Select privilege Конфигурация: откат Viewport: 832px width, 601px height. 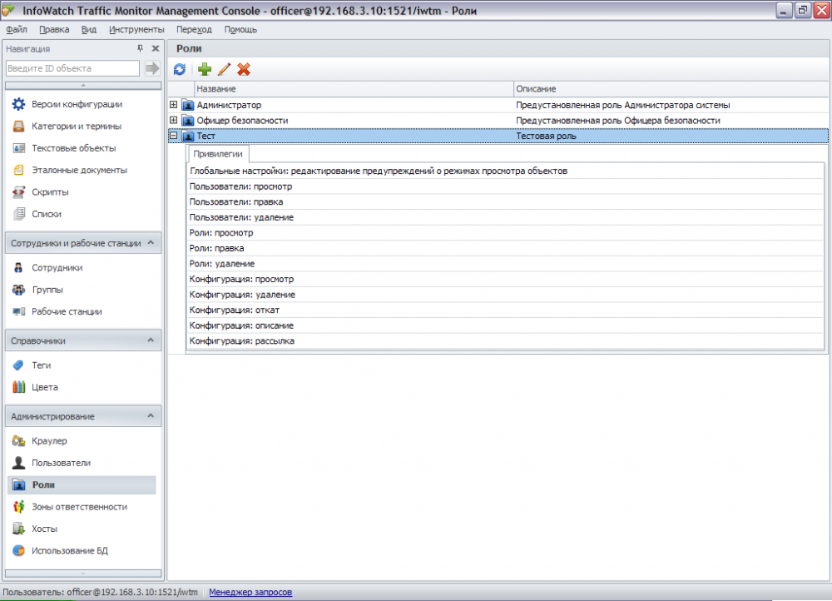coord(505,310)
